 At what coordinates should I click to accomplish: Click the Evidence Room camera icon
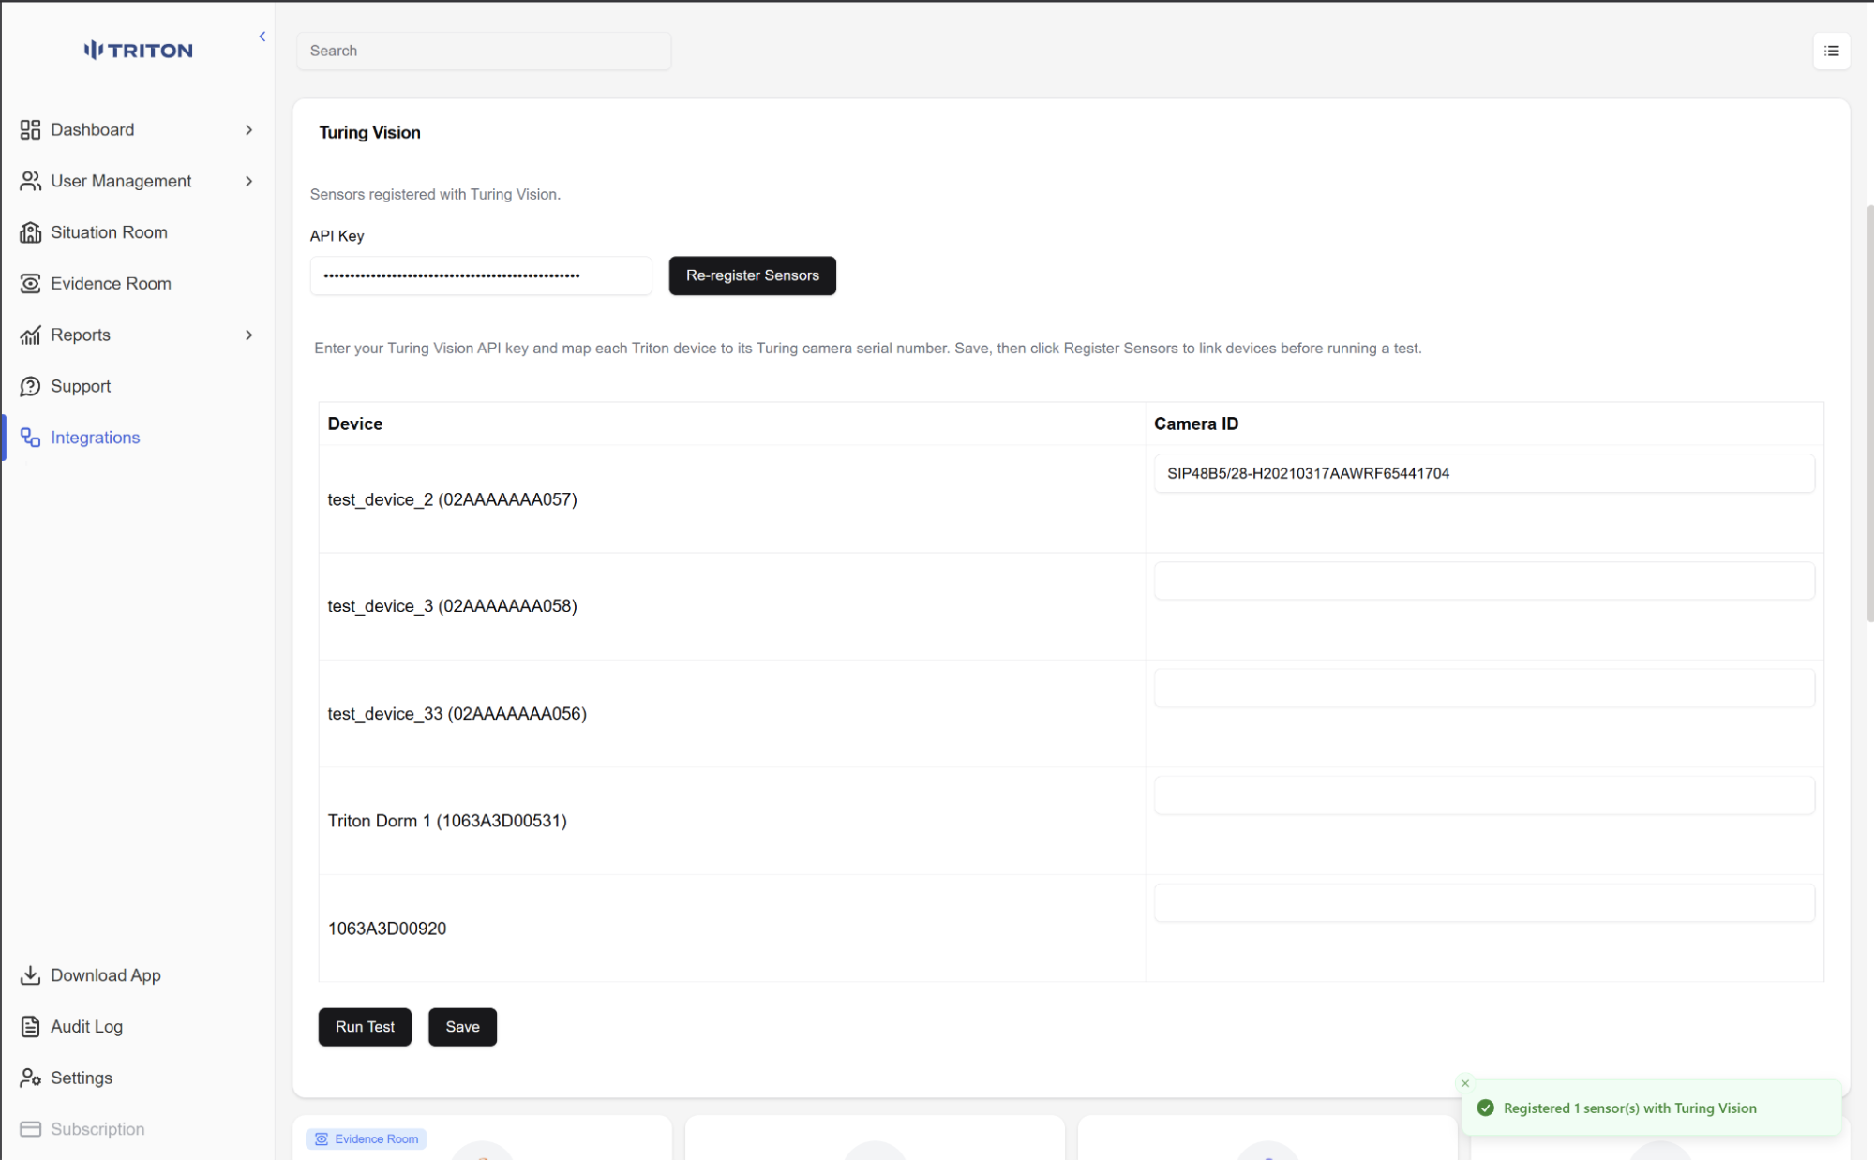30,283
